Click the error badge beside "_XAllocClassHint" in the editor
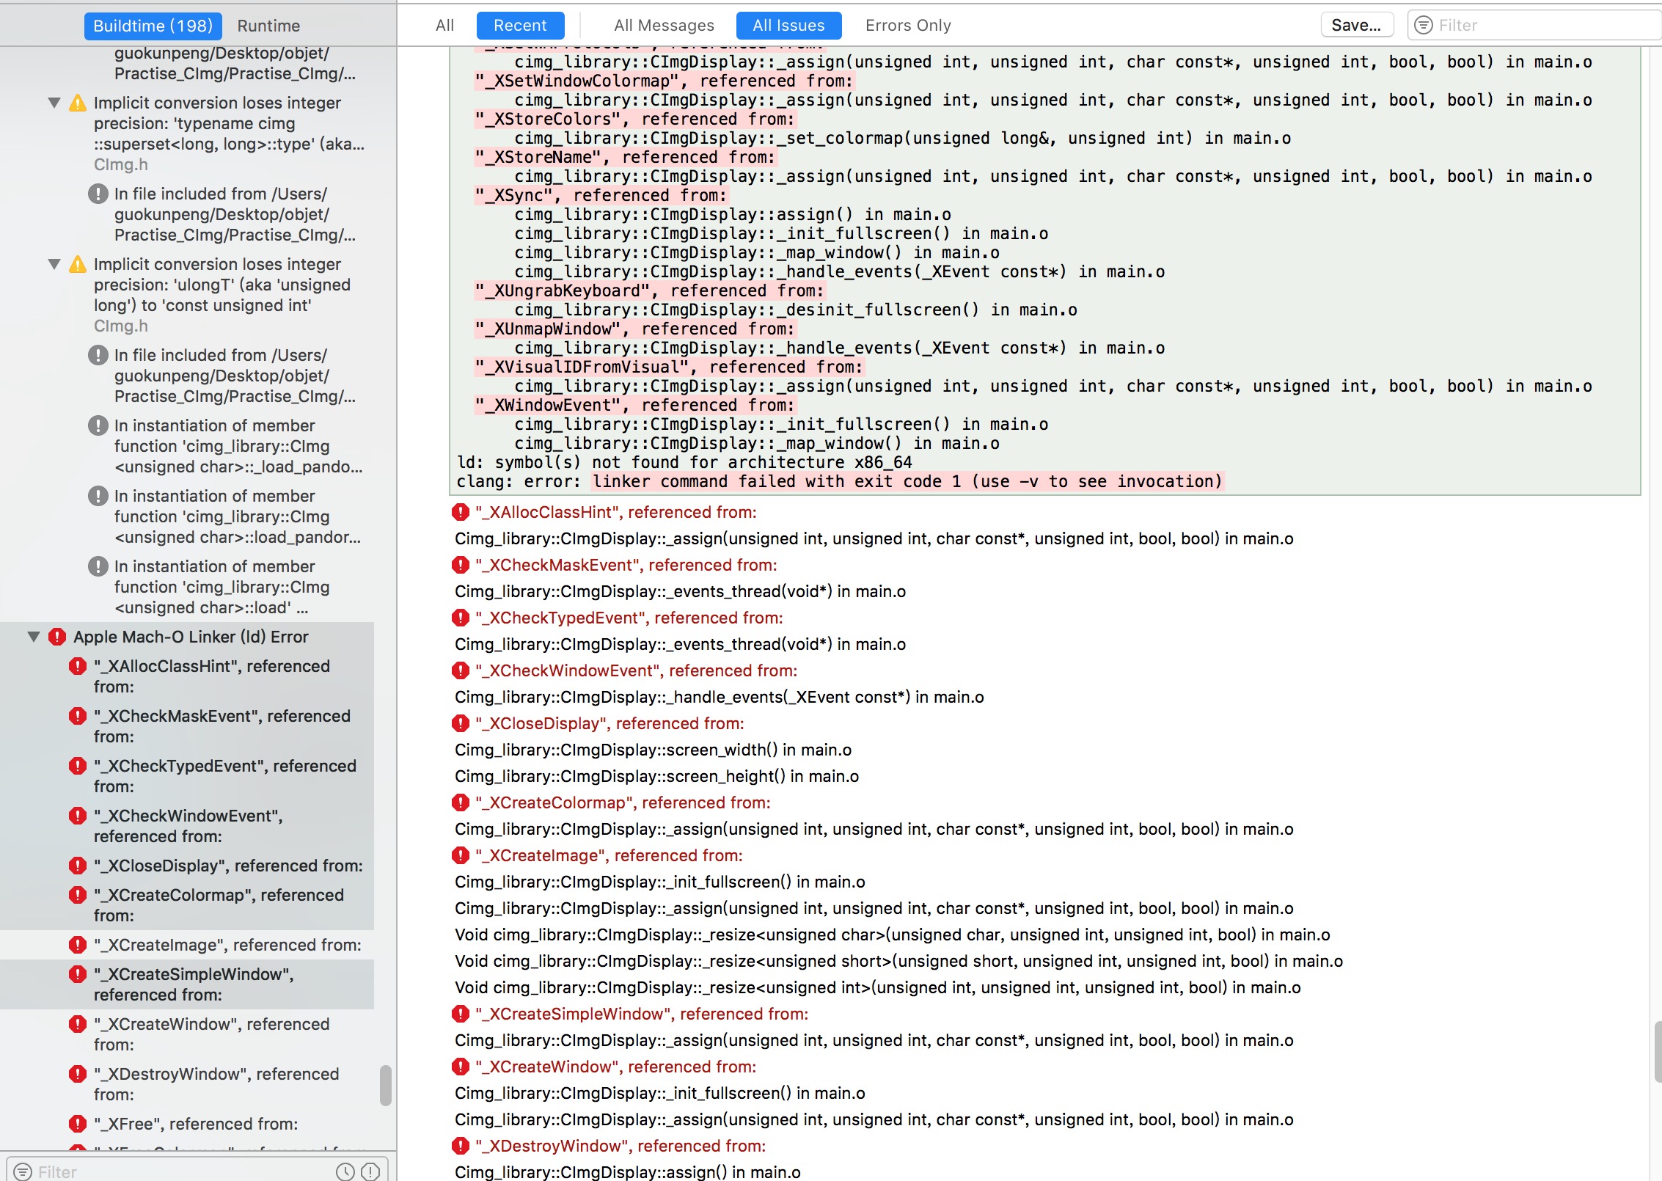Screen dimensions: 1662x1181 [461, 512]
